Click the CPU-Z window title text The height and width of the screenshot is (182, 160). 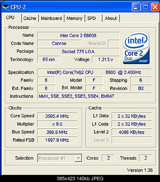click(18, 7)
